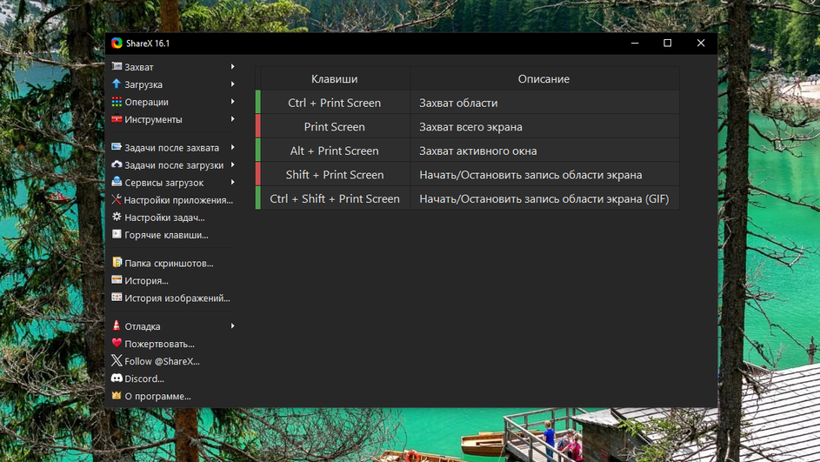Click the Инструменты toolbox icon

tap(117, 119)
